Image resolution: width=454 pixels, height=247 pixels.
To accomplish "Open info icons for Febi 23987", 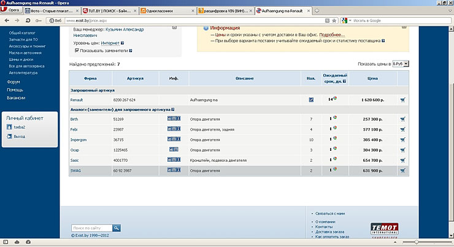I will (174, 129).
